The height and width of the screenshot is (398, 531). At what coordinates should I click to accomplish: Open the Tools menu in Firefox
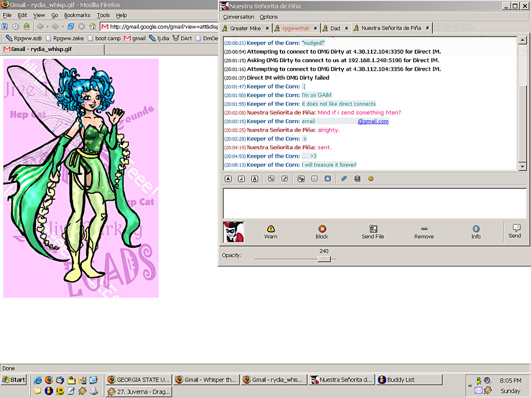pyautogui.click(x=104, y=15)
